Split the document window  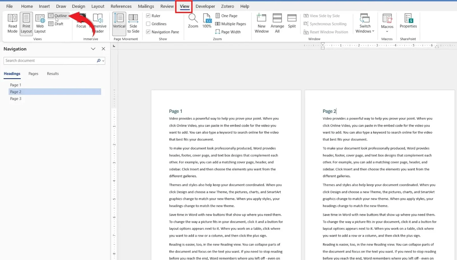(x=292, y=21)
